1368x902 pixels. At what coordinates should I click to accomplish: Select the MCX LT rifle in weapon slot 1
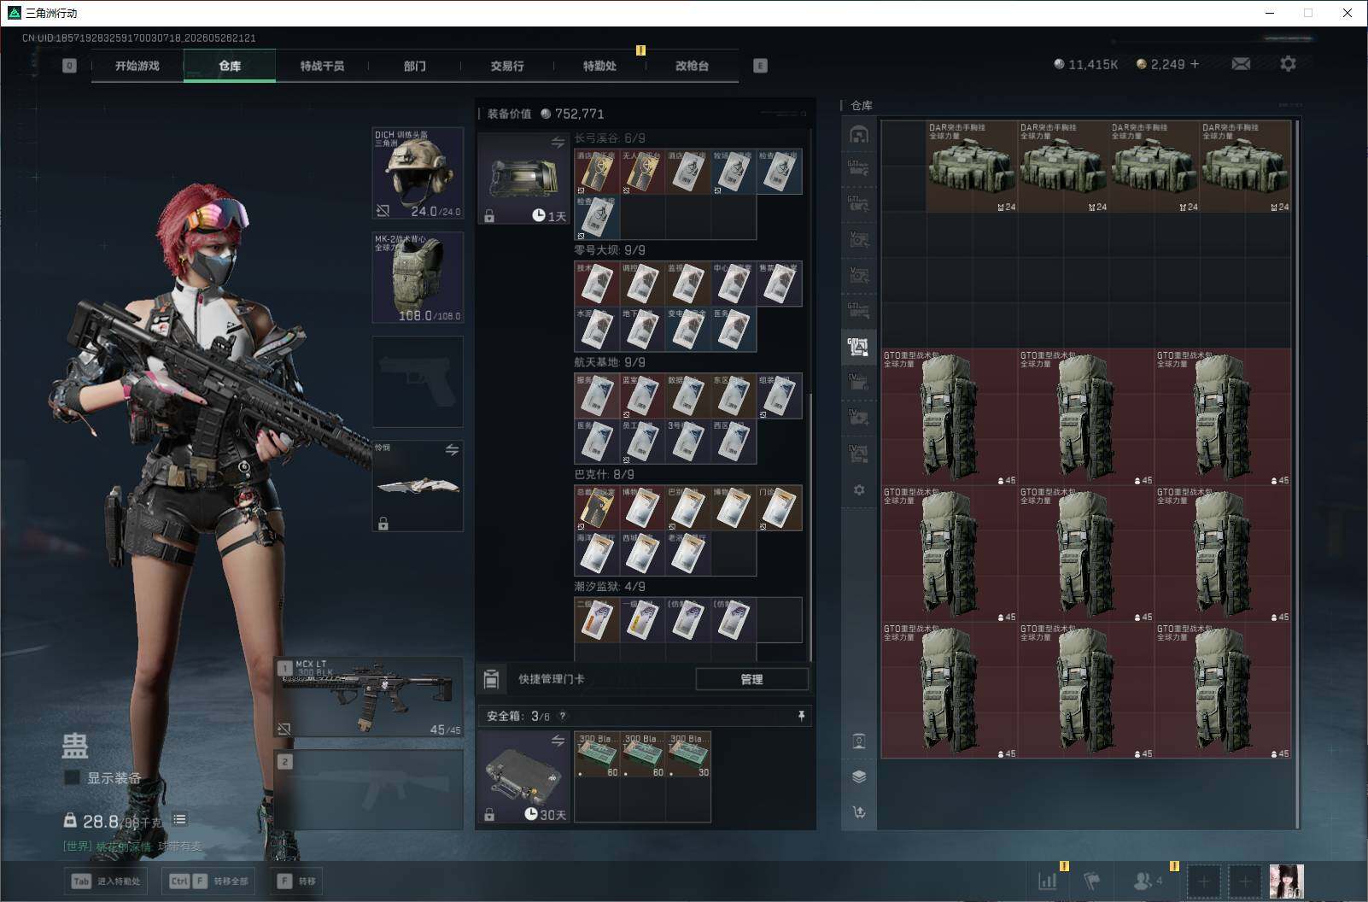click(369, 696)
